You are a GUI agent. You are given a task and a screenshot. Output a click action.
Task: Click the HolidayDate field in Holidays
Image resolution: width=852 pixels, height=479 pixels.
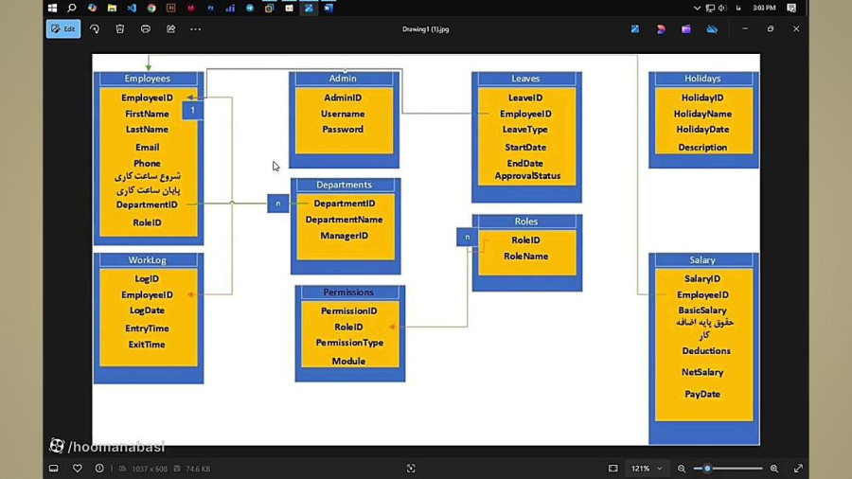click(702, 130)
